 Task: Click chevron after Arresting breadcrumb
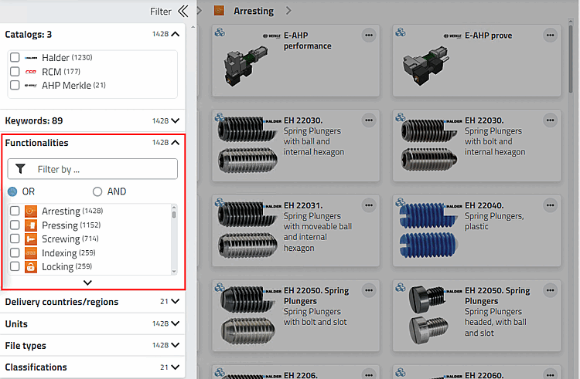pyautogui.click(x=288, y=11)
